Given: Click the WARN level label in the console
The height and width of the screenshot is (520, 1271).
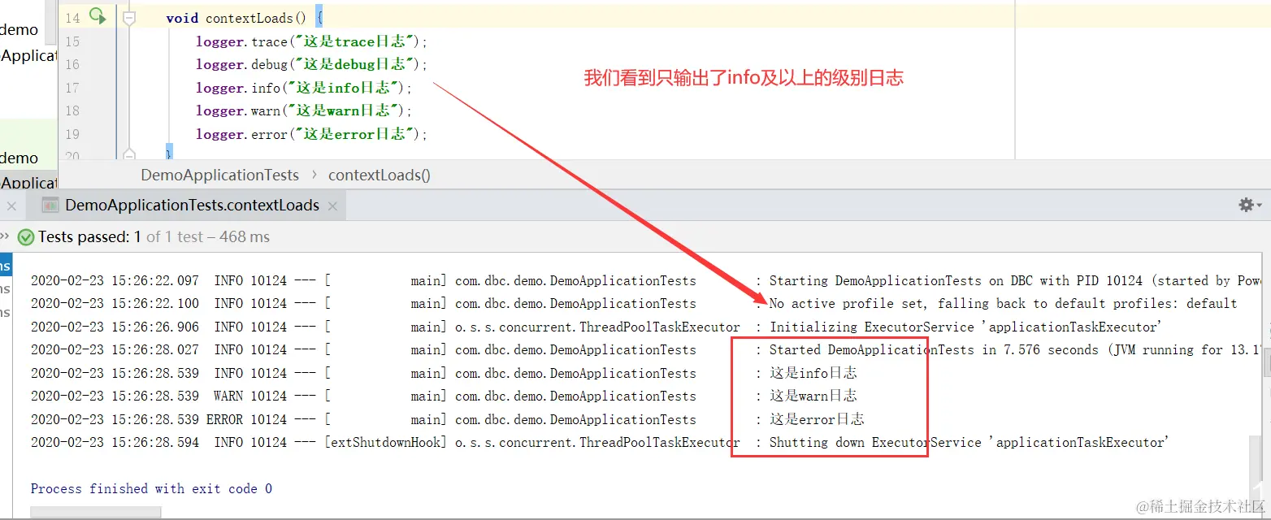Looking at the screenshot, I should pos(228,396).
